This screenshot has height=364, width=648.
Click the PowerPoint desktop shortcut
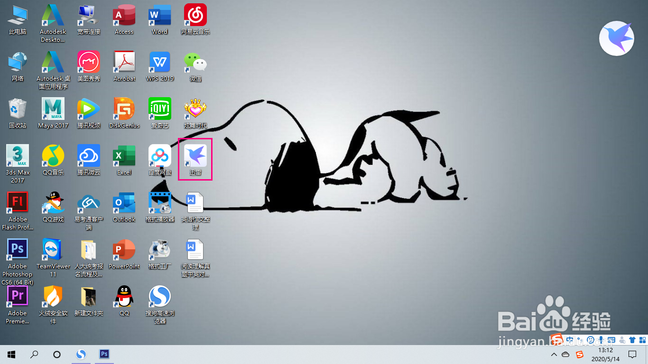tap(124, 255)
